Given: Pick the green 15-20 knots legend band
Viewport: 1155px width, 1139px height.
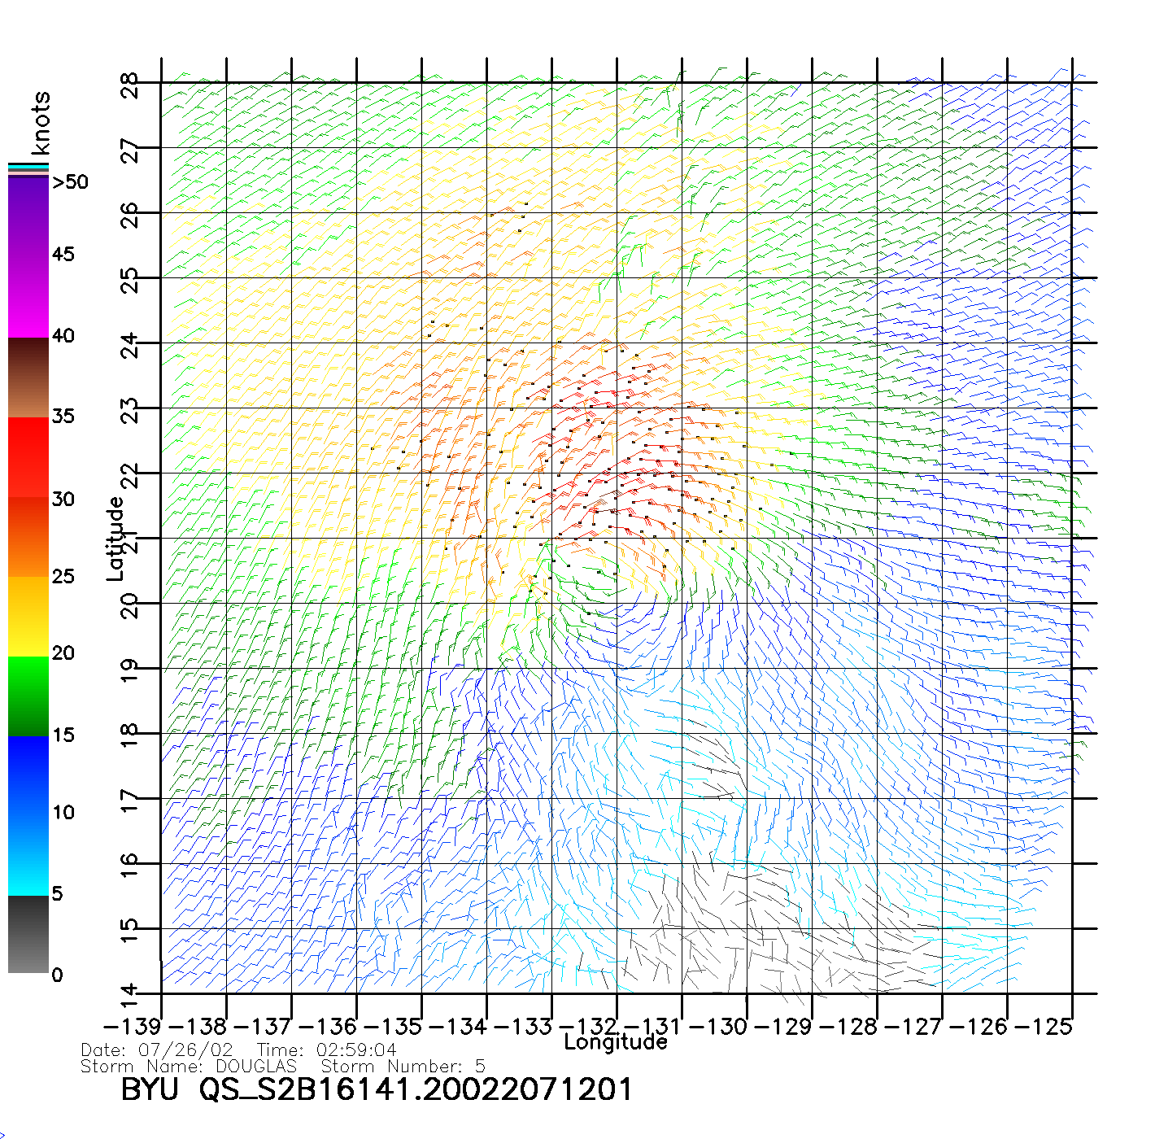Looking at the screenshot, I should tap(28, 696).
